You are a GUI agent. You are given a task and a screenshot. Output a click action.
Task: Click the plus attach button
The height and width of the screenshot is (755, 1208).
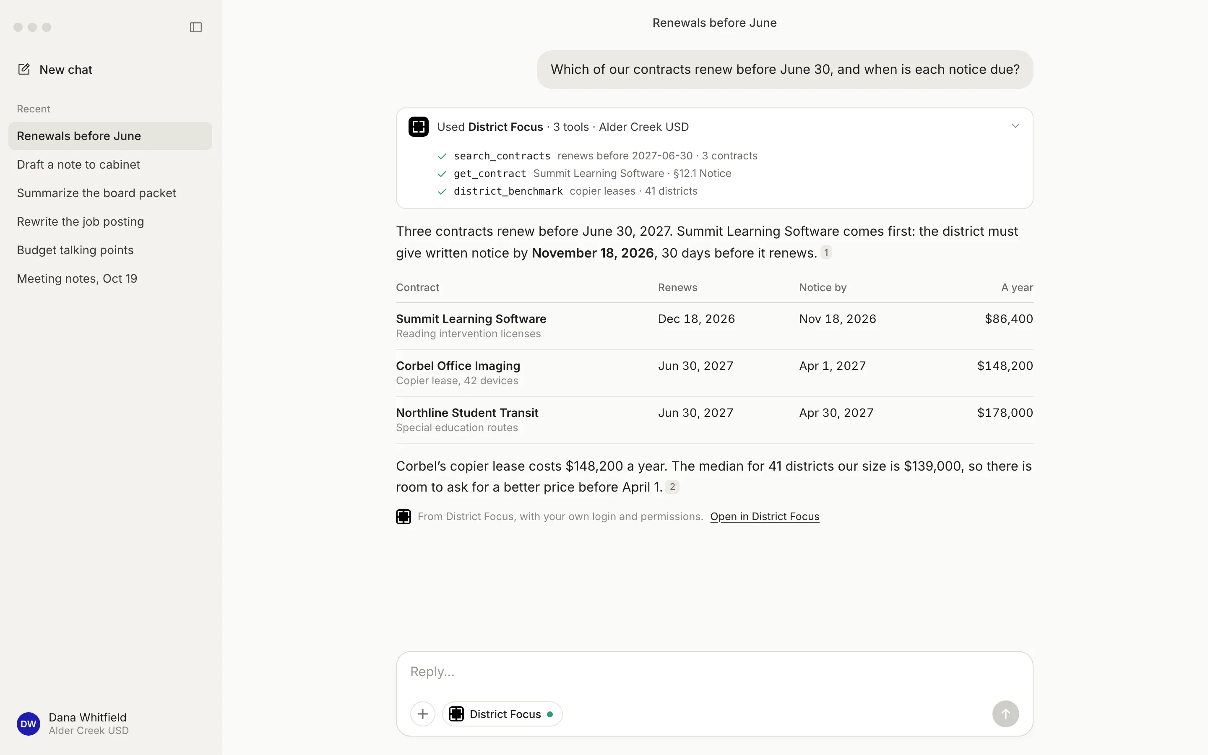tap(422, 714)
